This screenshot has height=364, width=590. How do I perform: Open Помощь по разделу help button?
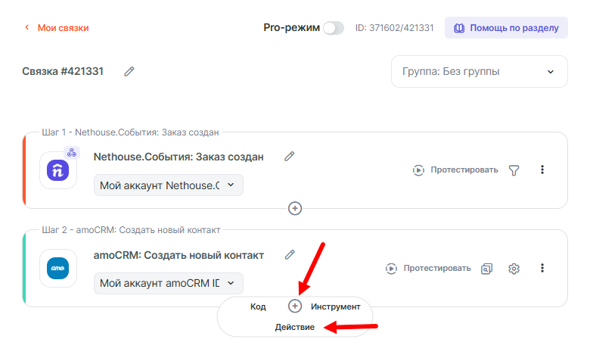[506, 28]
